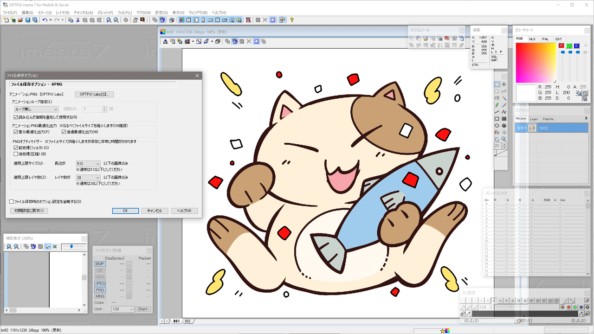Switch to the Layer tab in contents panel
This screenshot has height=334, width=594.
pos(534,119)
